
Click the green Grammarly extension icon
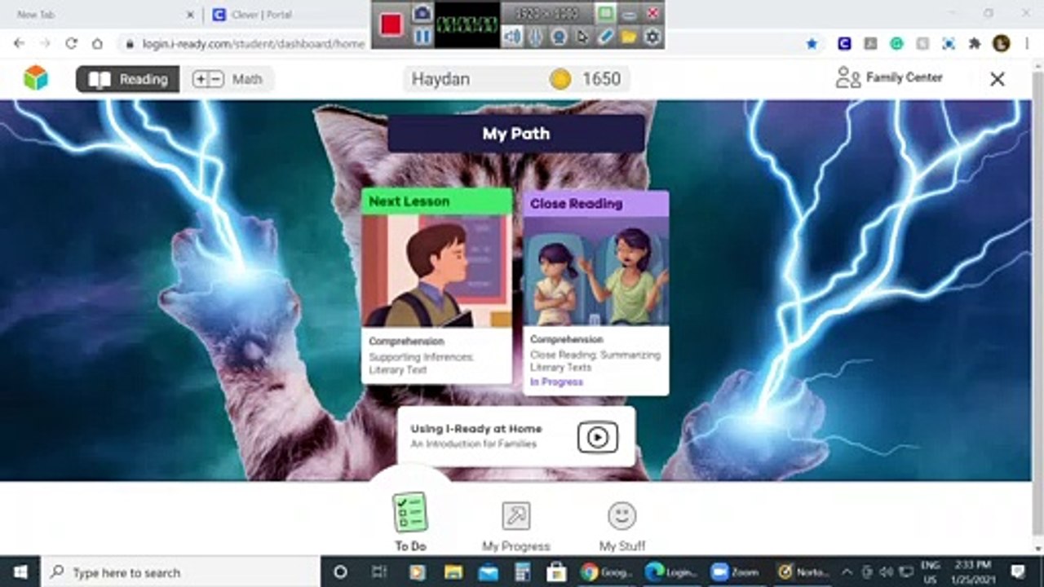[896, 44]
